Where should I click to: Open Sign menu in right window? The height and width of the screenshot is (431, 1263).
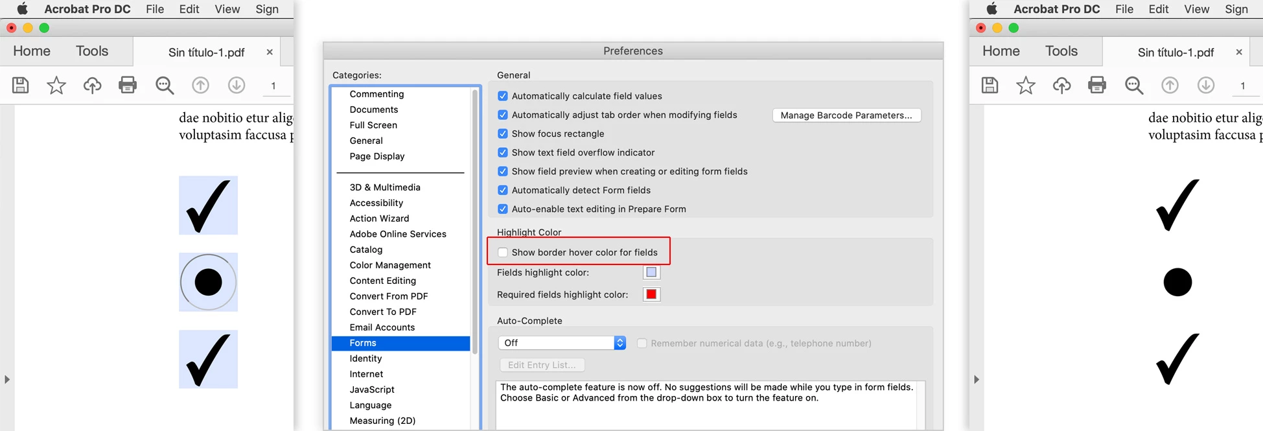[1236, 9]
